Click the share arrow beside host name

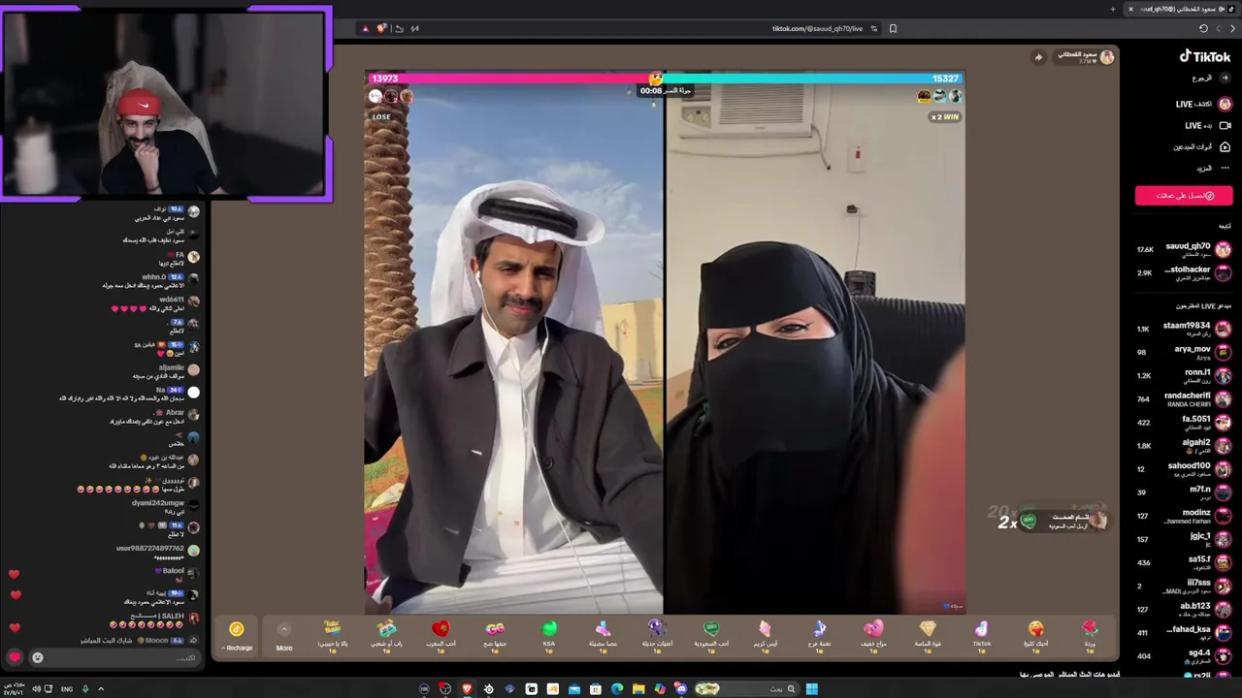(1038, 57)
